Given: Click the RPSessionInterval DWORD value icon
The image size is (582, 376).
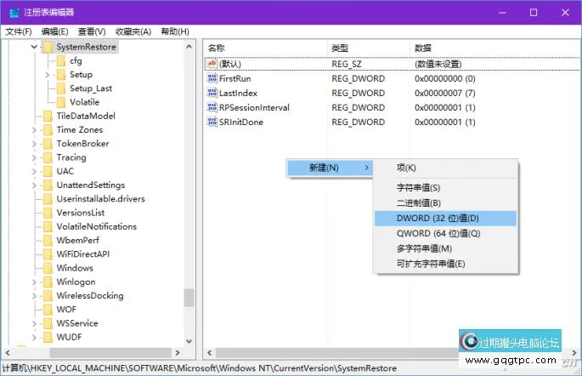Looking at the screenshot, I should click(212, 107).
